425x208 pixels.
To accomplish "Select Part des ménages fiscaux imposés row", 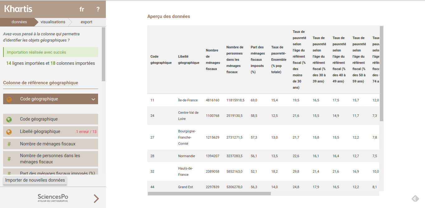I will point(50,172).
